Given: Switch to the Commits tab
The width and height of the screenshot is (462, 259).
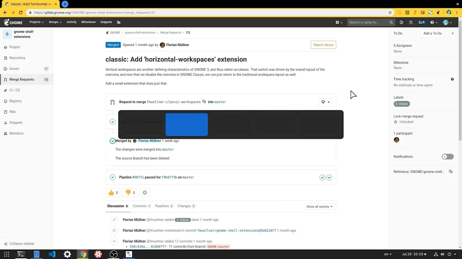Looking at the screenshot, I should (142, 206).
